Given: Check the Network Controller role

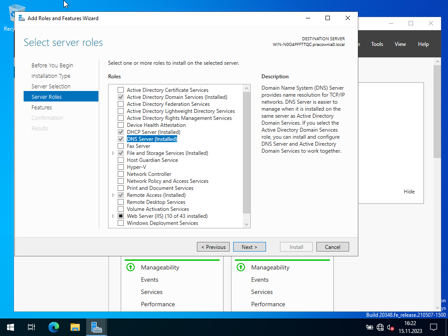Looking at the screenshot, I should [x=121, y=174].
